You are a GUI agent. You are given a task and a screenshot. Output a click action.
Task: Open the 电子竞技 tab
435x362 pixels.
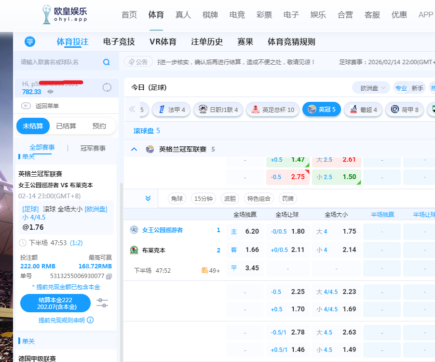pos(119,42)
